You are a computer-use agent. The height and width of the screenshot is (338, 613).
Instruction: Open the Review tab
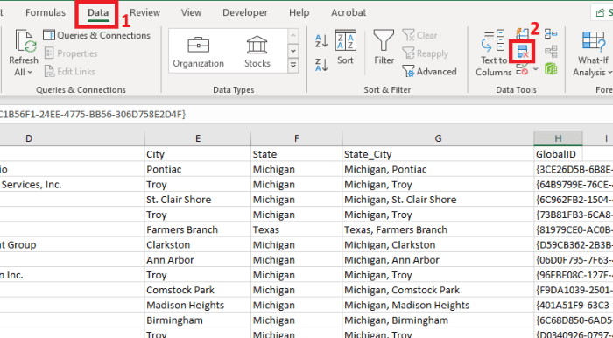point(144,12)
